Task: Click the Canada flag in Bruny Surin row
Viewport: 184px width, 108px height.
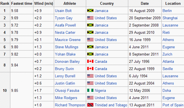Action: tap(90, 69)
